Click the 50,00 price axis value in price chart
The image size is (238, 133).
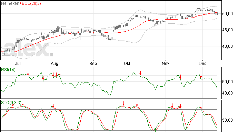pos(227,14)
